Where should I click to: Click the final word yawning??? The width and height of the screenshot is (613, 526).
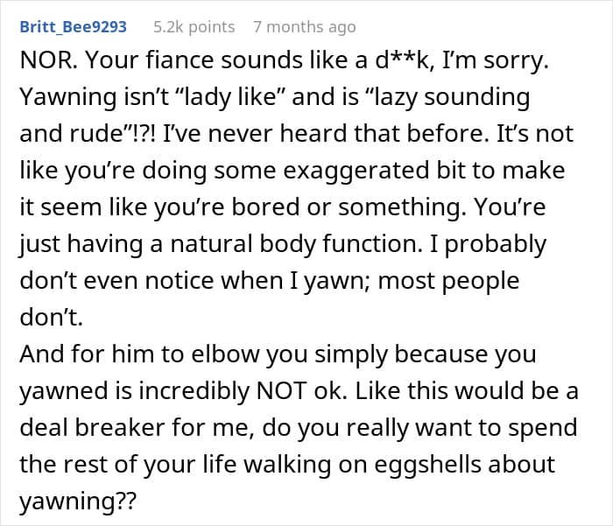point(77,501)
